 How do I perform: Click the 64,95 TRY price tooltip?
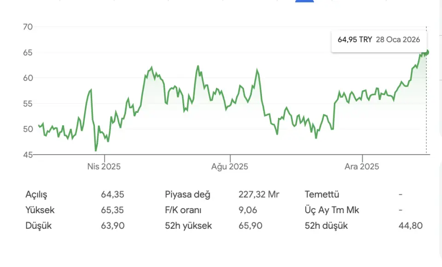click(x=355, y=40)
